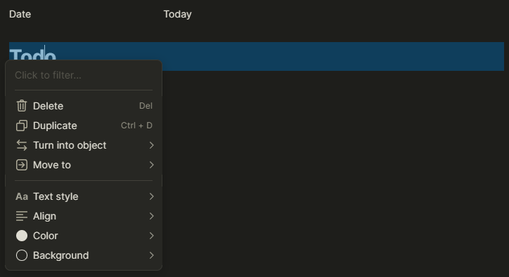The image size is (509, 277).
Task: Choose Delete from the context menu
Action: 84,106
